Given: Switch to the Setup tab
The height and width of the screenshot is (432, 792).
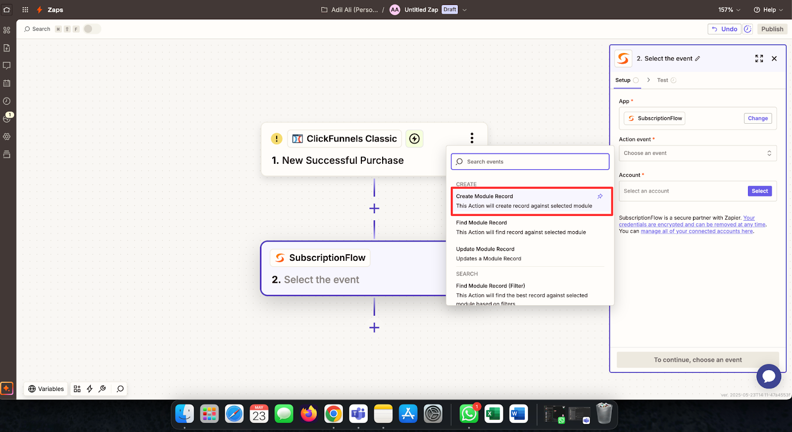Looking at the screenshot, I should click(627, 80).
